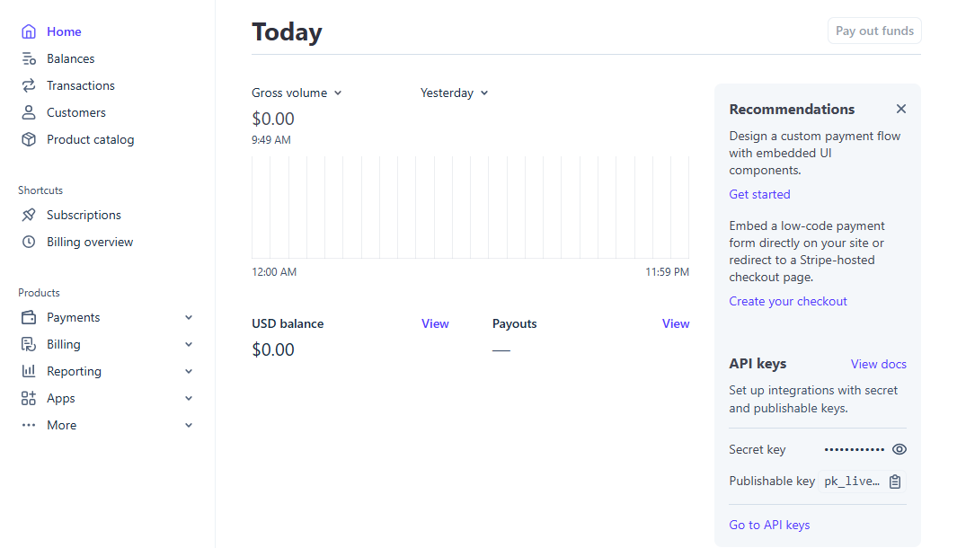957x548 pixels.
Task: Copy the publishable key with clipboard icon
Action: (895, 482)
